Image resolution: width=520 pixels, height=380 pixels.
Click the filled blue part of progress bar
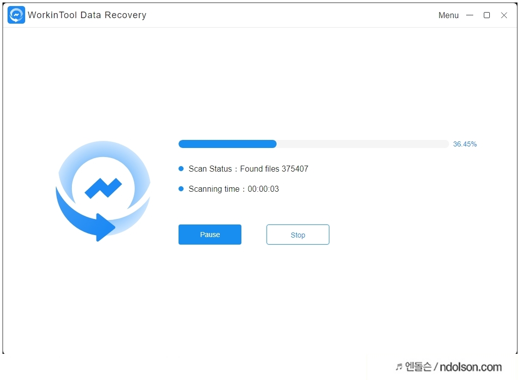coord(227,144)
